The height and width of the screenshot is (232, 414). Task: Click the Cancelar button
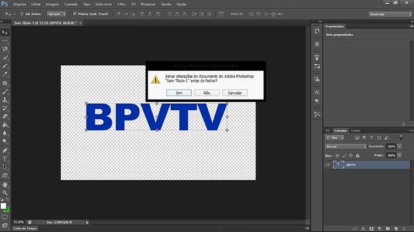click(x=235, y=93)
